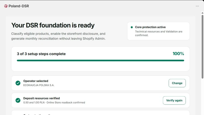Click the Poland-DSR app logo icon
The image size is (204, 115).
(6, 6)
